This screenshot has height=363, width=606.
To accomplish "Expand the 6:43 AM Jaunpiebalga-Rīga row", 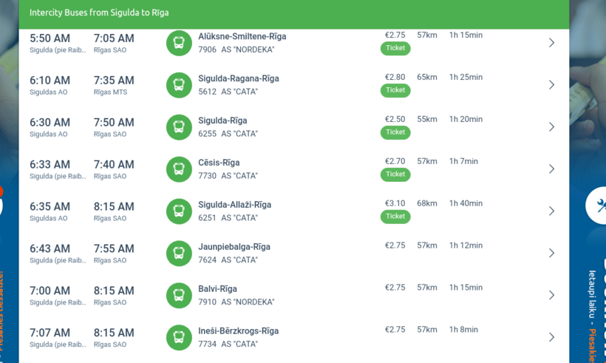I will [x=551, y=254].
